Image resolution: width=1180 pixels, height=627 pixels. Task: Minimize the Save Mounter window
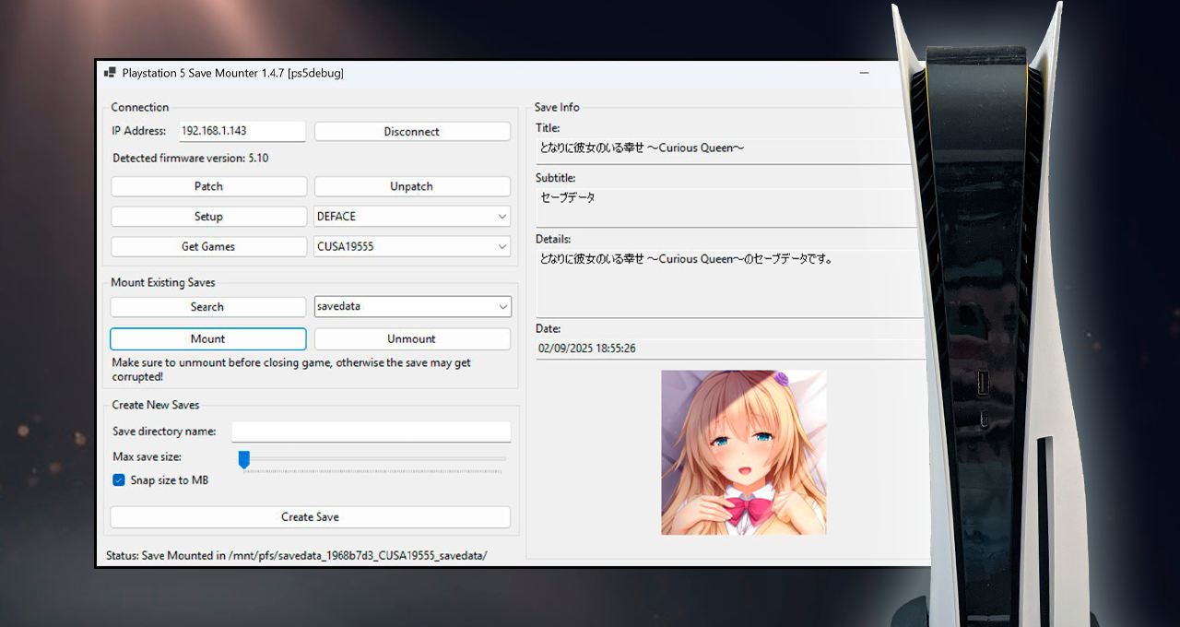(864, 73)
